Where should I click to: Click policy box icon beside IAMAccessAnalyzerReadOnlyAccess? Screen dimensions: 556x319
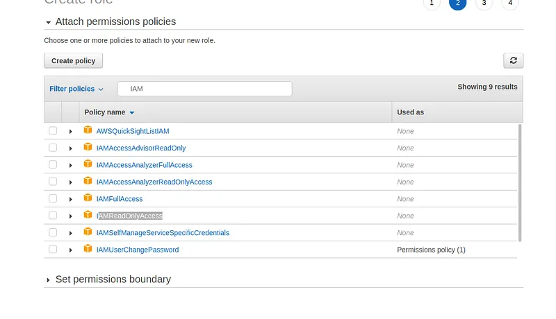[x=88, y=181]
